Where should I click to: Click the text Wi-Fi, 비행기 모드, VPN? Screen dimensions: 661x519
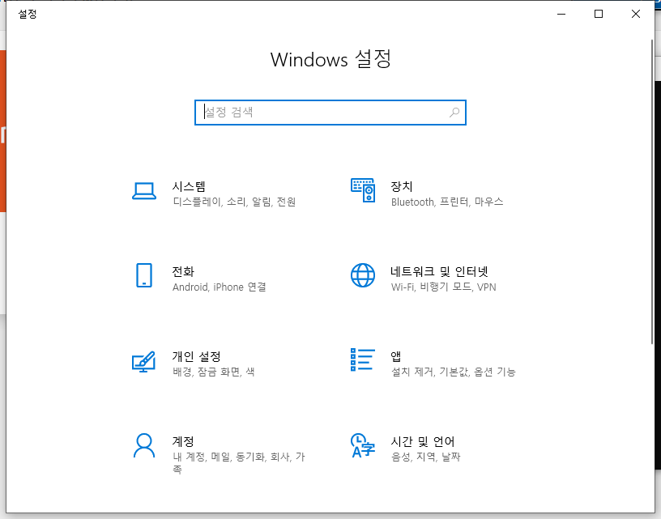[x=443, y=287]
